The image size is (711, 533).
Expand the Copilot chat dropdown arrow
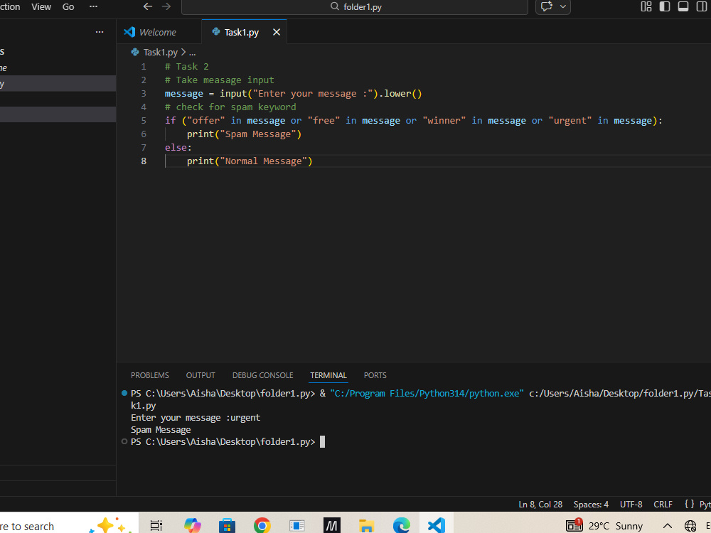[562, 7]
